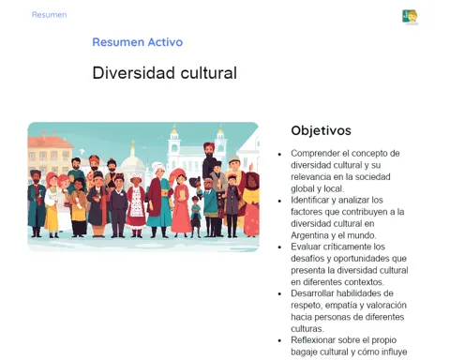The height and width of the screenshot is (360, 450).
Task: Select the Resumen Activo heading
Action: [x=138, y=42]
